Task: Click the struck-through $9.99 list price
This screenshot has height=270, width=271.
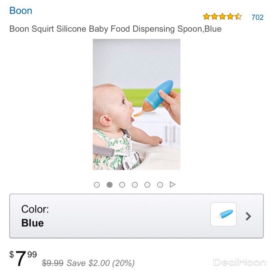Action: point(53,263)
